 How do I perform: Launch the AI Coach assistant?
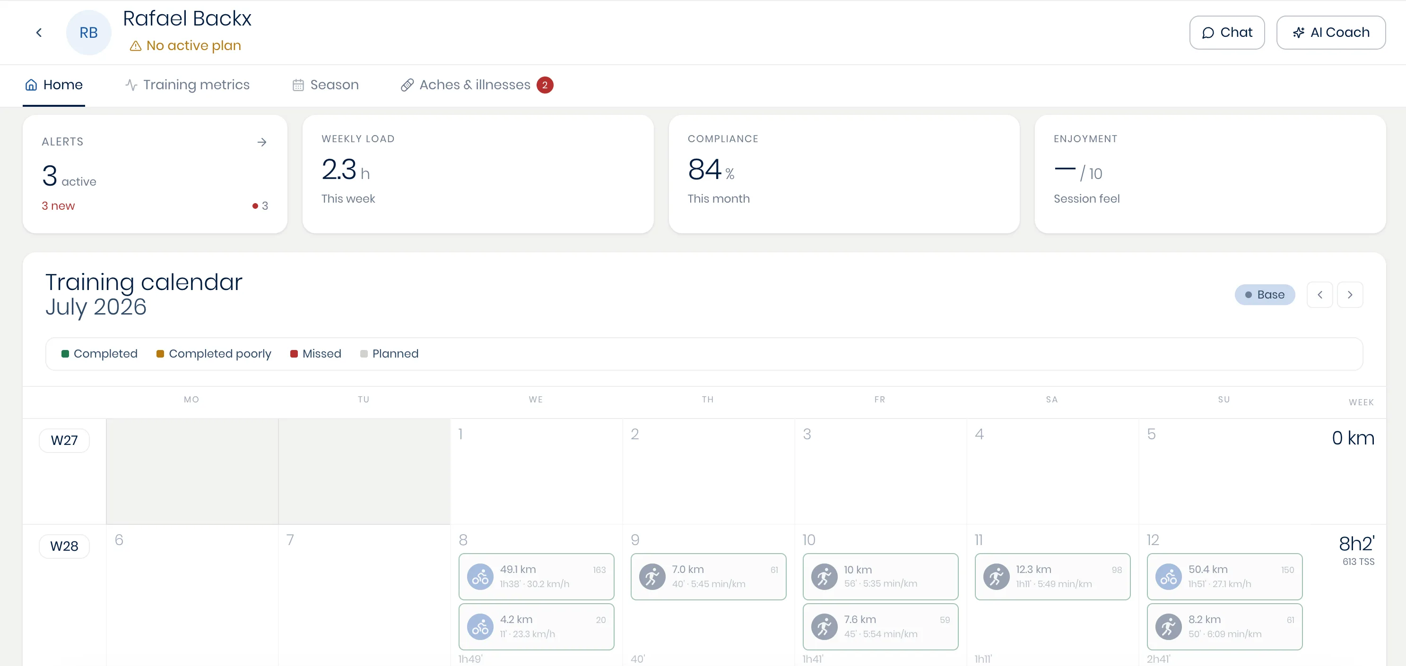tap(1330, 33)
